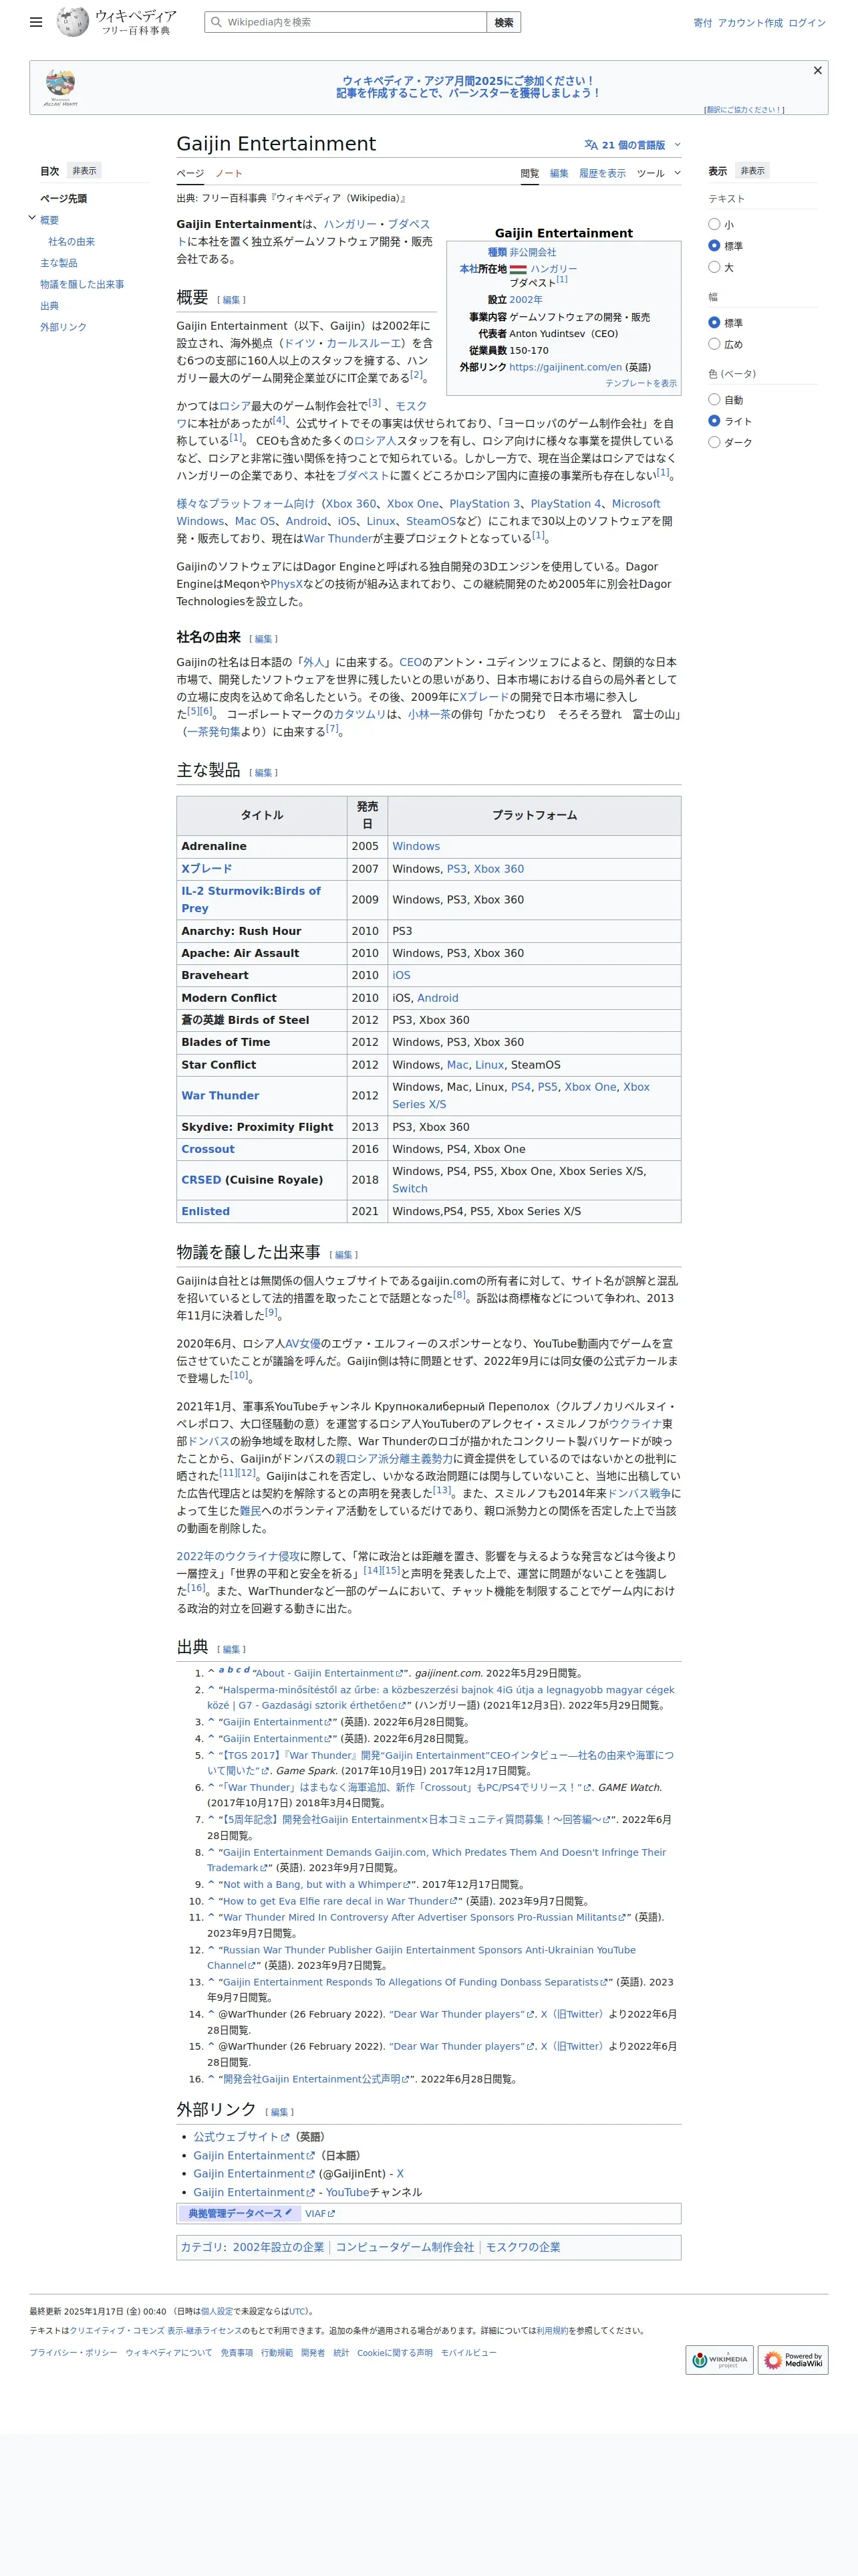The width and height of the screenshot is (858, 2576).
Task: Click the Wikipedia globe logo
Action: (72, 21)
